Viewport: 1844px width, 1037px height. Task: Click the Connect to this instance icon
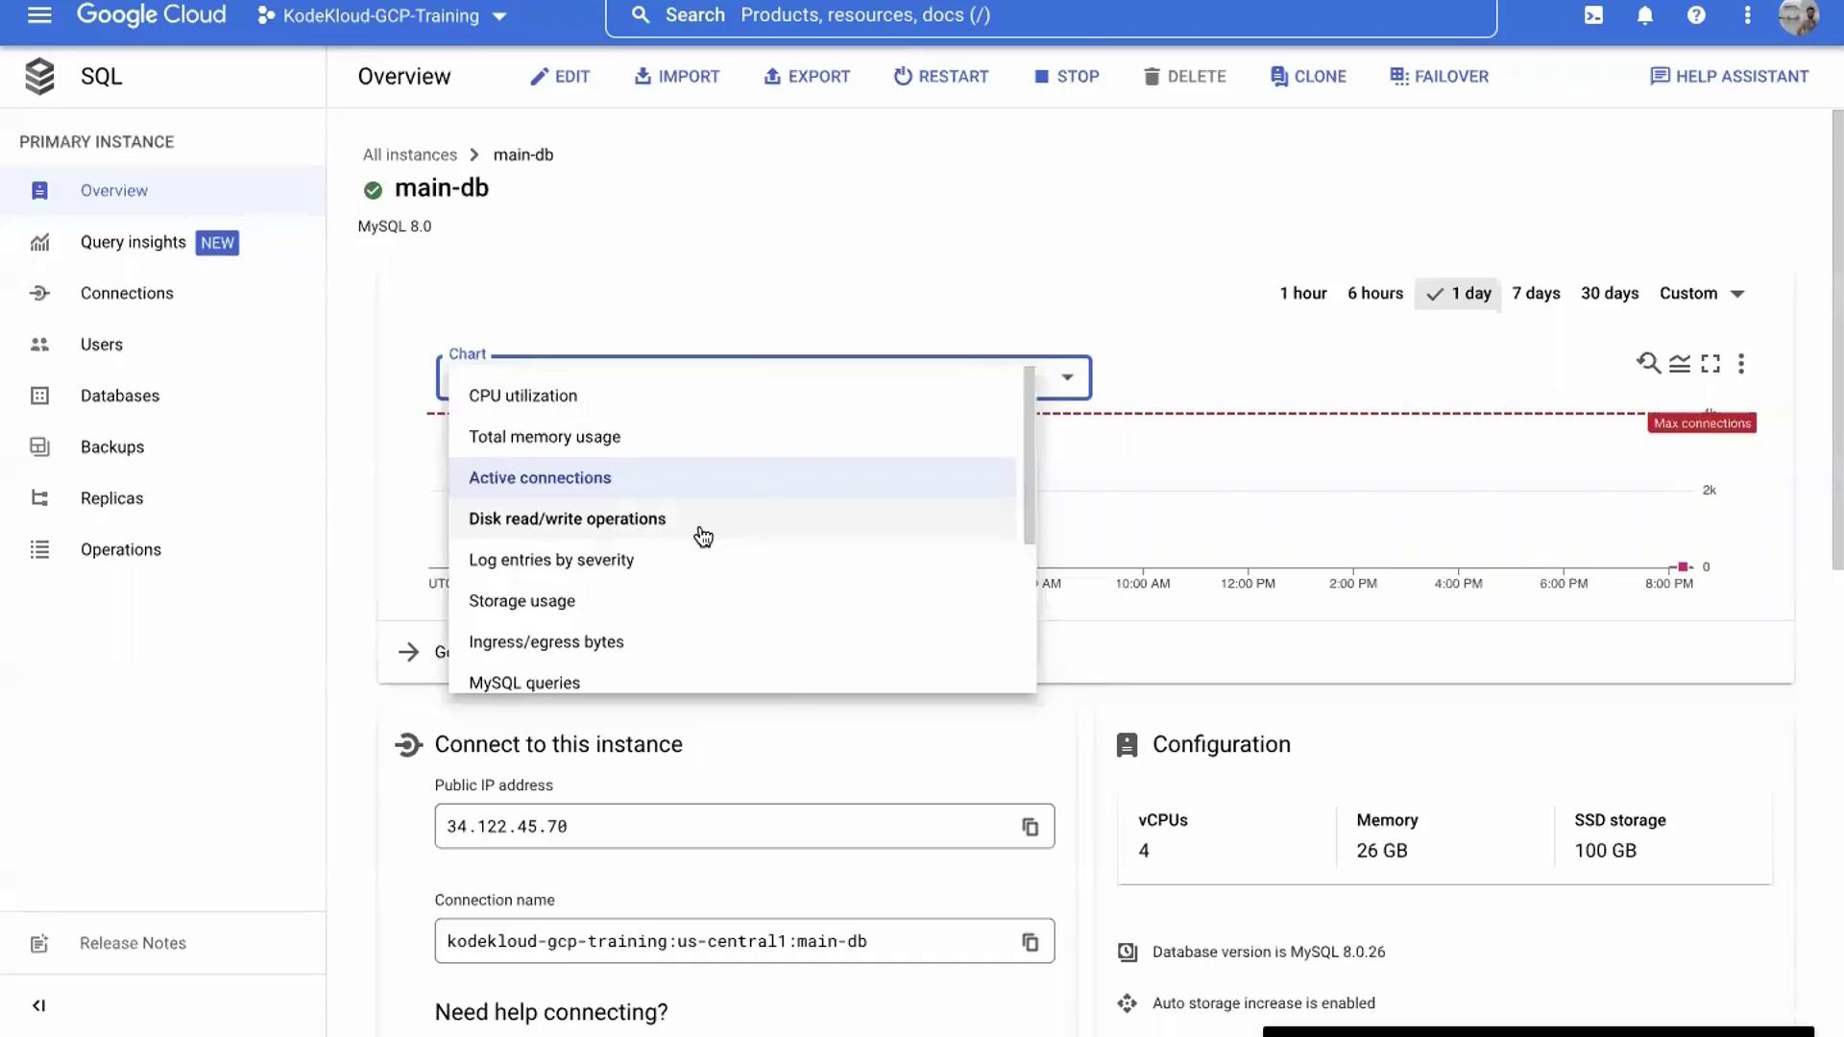point(408,745)
